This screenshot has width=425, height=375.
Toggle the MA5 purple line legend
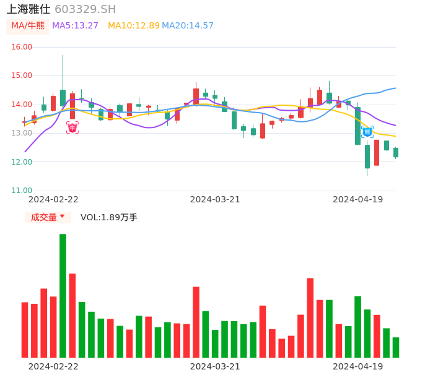[x=75, y=26]
